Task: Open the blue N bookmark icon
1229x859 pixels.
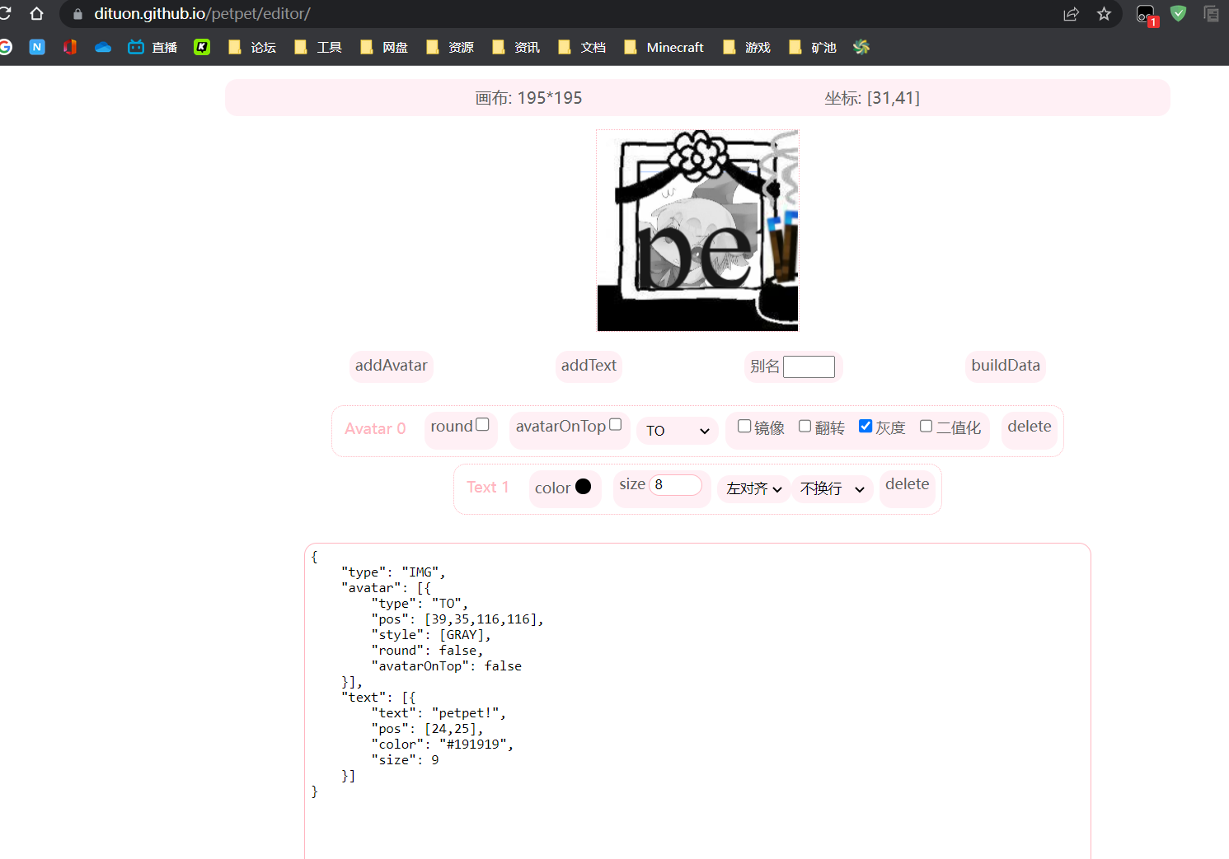Action: point(36,47)
